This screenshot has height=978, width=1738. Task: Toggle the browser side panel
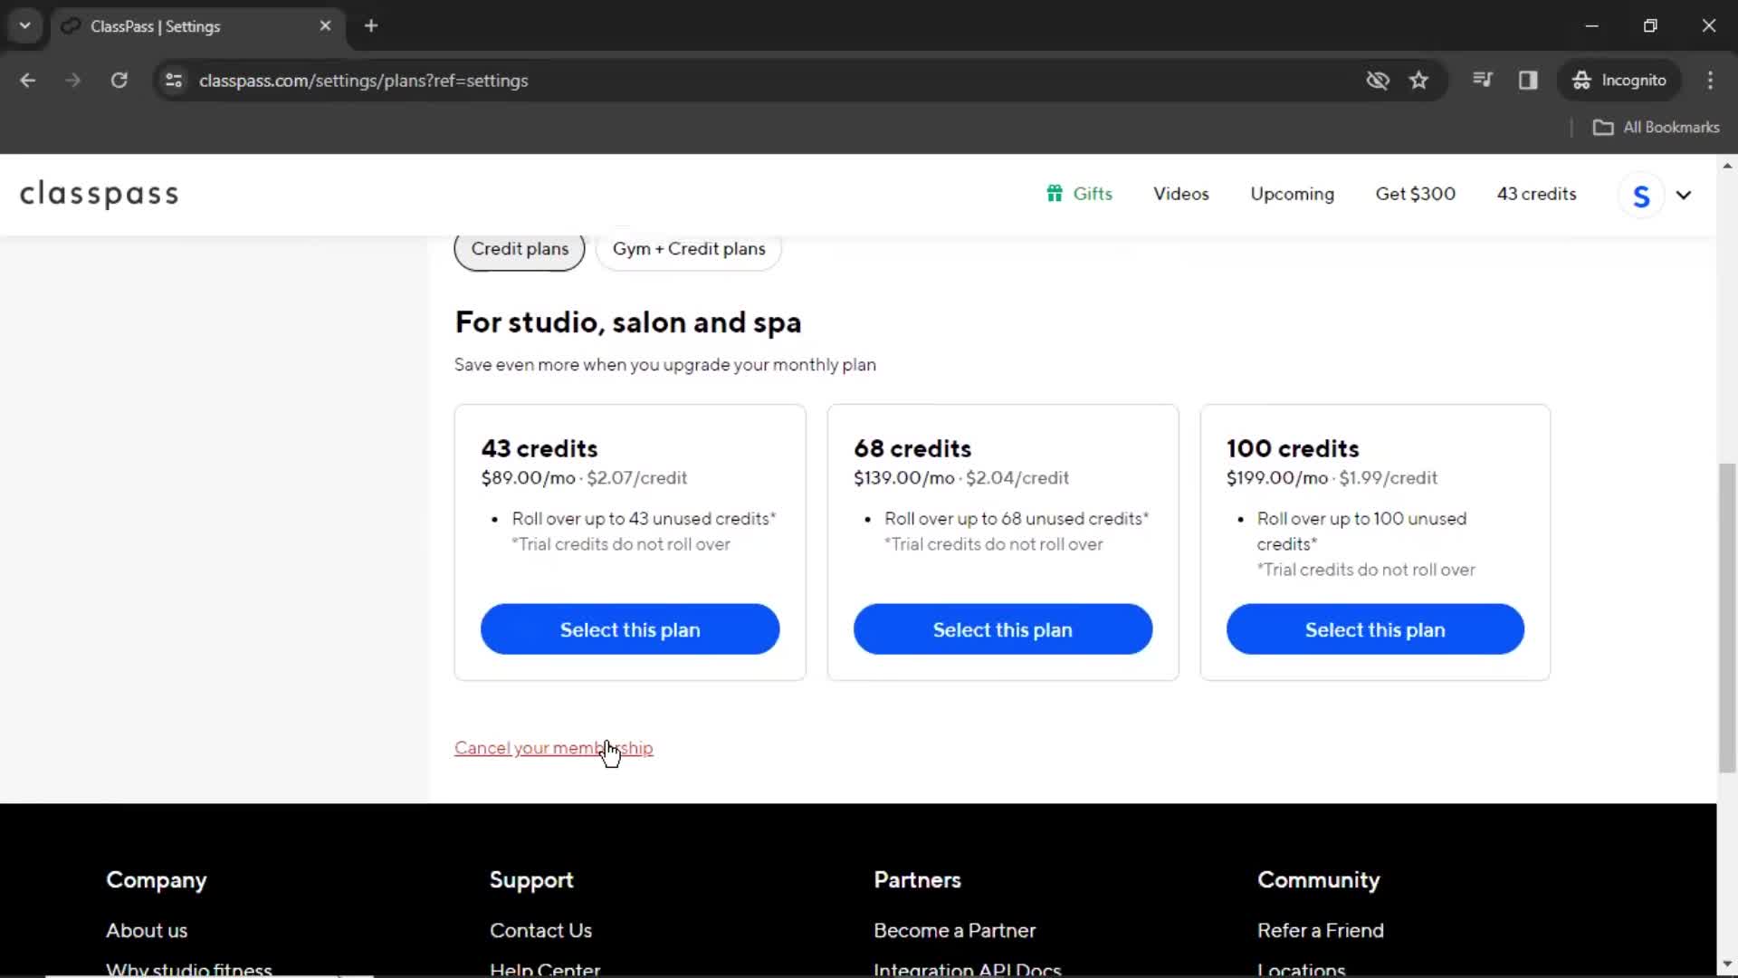(x=1528, y=81)
